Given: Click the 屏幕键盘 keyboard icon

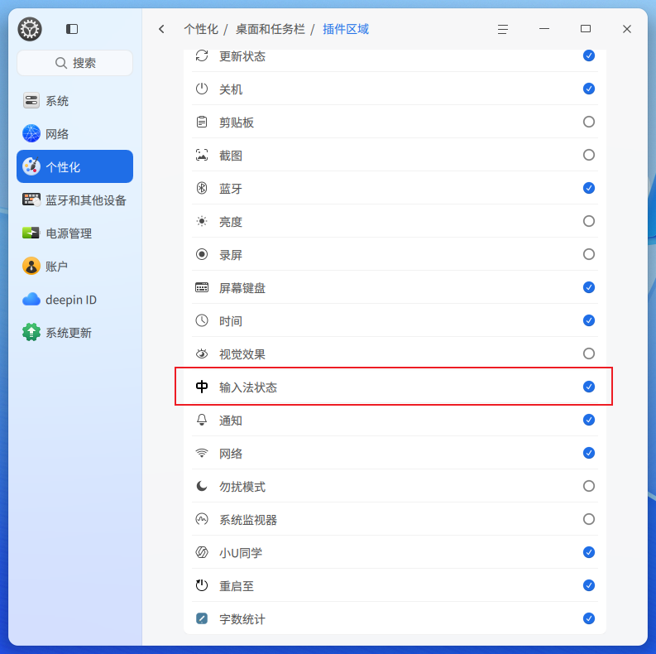Looking at the screenshot, I should 202,287.
